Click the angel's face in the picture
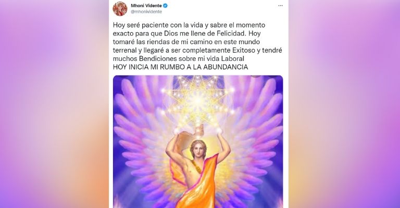This screenshot has width=400, height=208. coord(199,152)
